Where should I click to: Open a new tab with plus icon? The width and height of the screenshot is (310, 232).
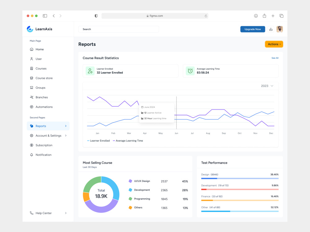(x=273, y=16)
